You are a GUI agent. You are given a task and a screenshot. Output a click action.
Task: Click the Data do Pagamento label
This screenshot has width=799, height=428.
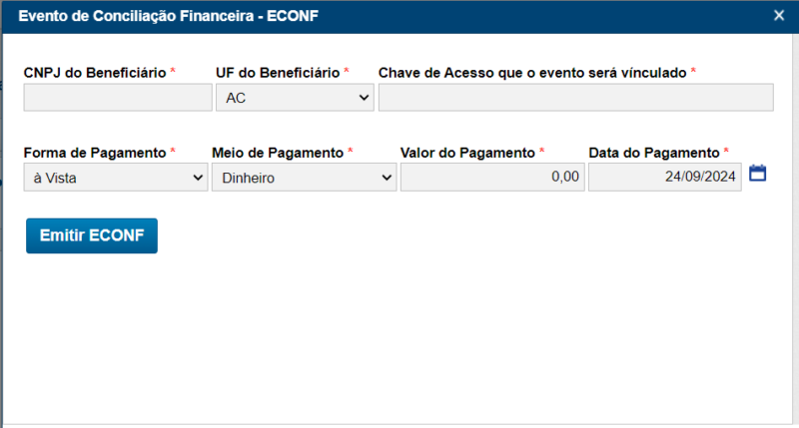point(653,153)
